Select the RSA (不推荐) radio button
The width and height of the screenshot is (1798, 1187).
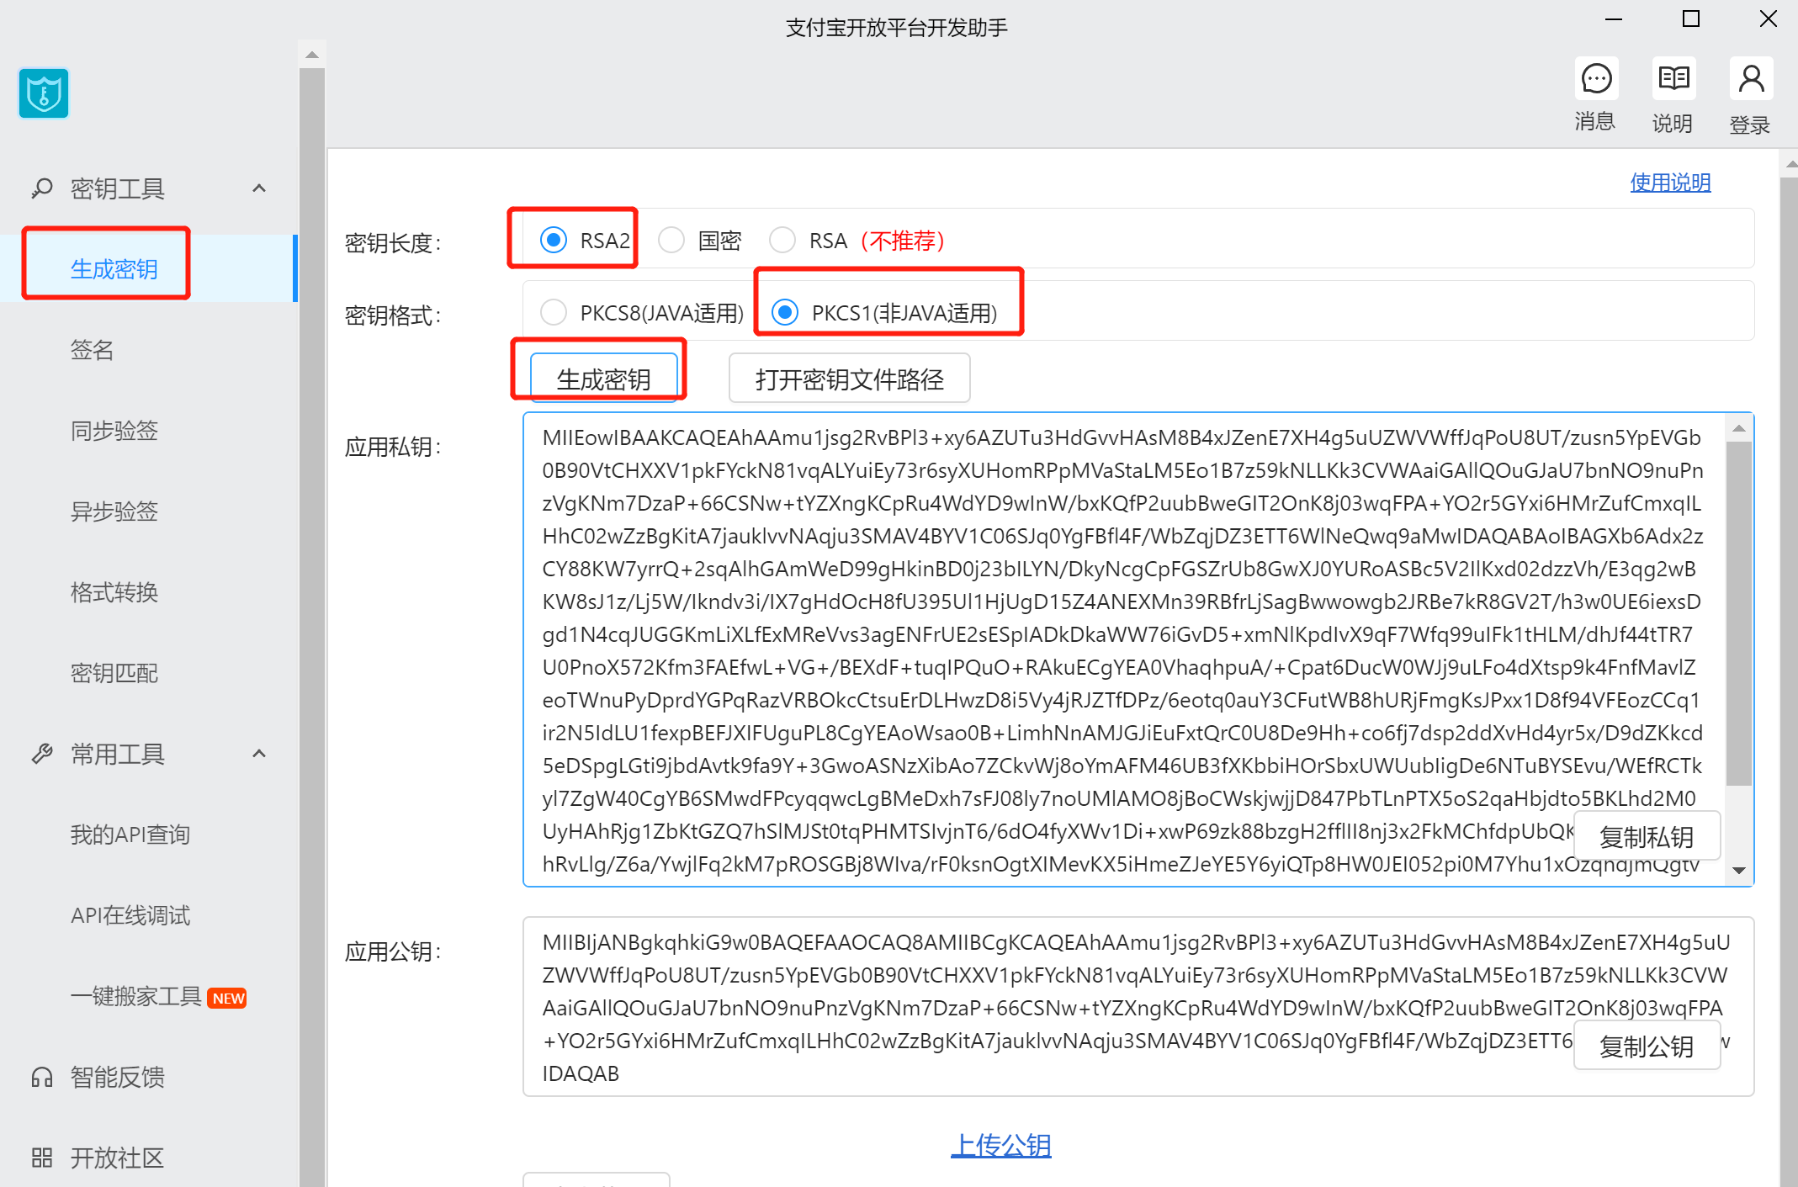tap(782, 241)
